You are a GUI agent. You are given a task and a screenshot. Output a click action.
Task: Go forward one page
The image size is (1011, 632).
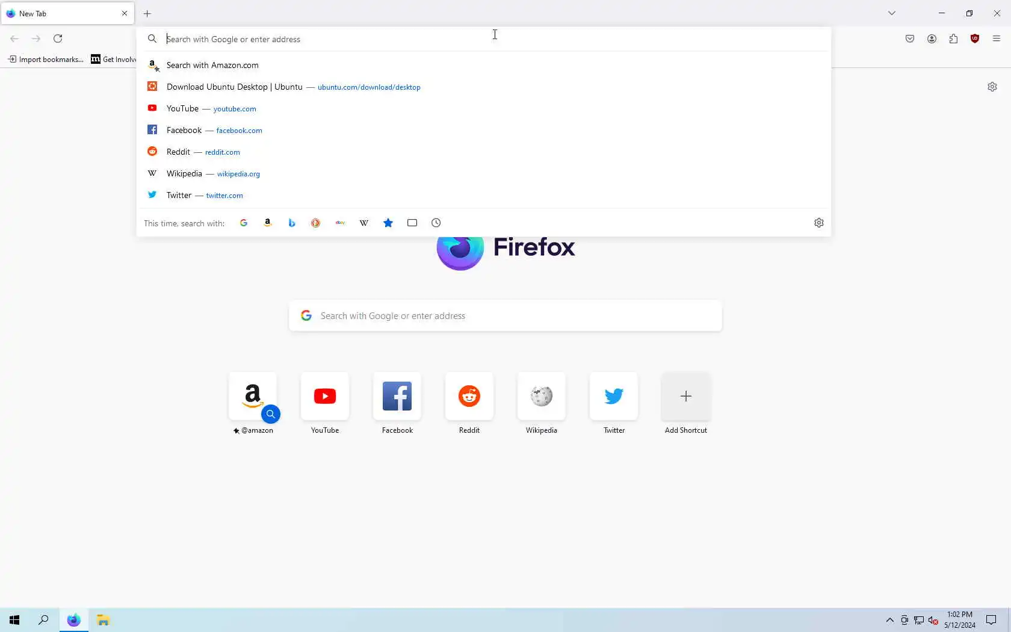click(x=36, y=39)
